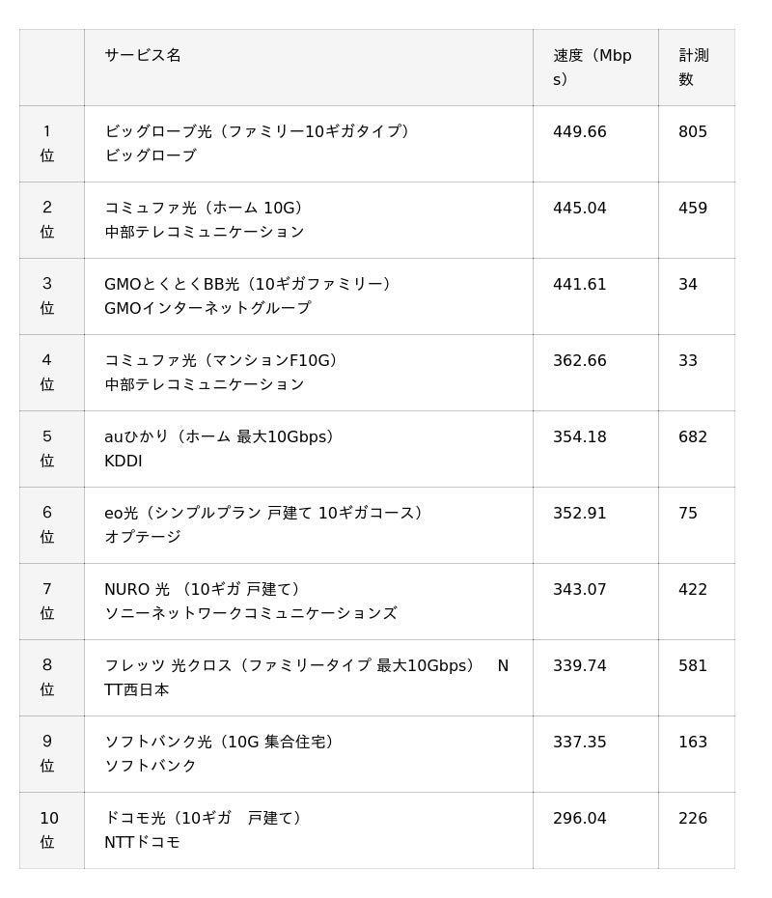The image size is (772, 898).
Task: Click the 10位 rank cell
Action: 52,829
